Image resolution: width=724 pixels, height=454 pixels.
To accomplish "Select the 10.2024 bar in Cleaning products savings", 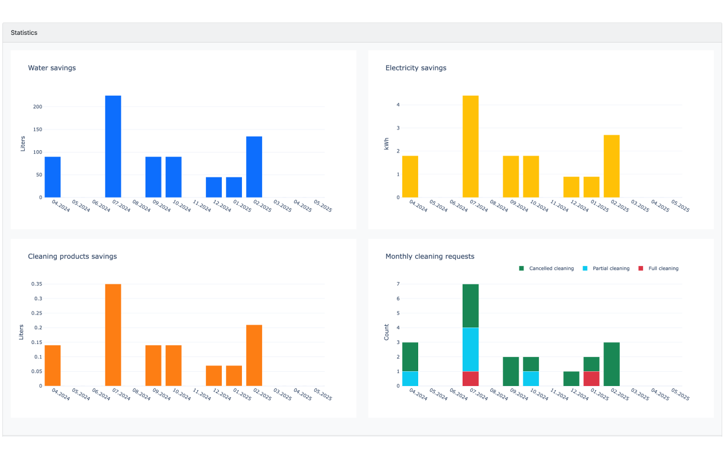I will click(173, 365).
